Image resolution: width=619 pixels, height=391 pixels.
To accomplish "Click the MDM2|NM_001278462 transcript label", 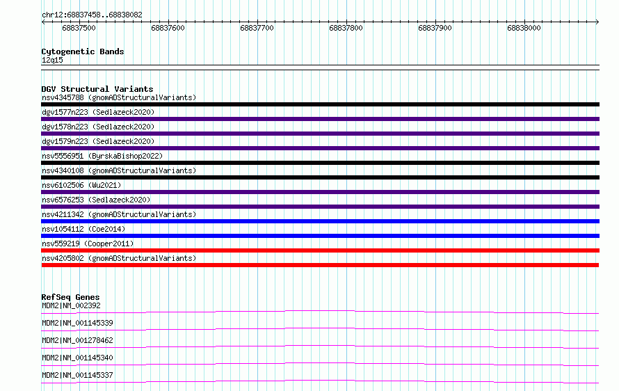I will coord(77,340).
